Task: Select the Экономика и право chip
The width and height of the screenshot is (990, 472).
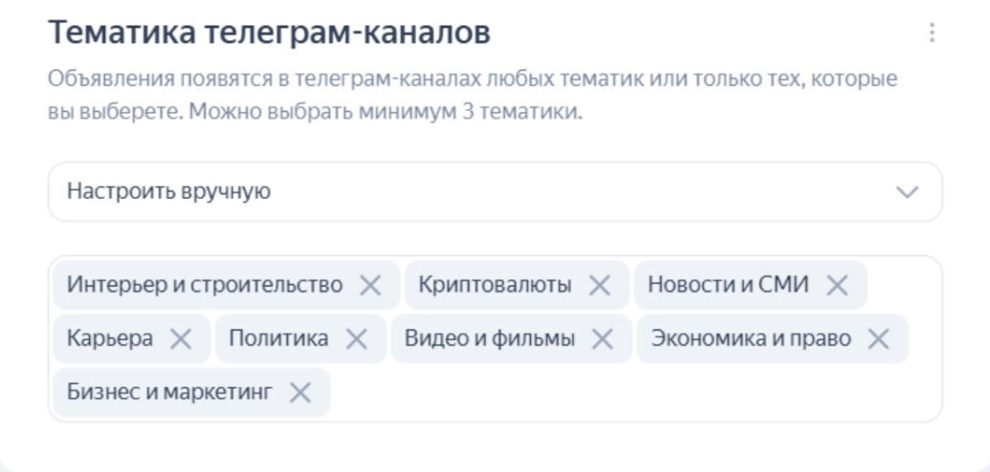Action: click(751, 338)
